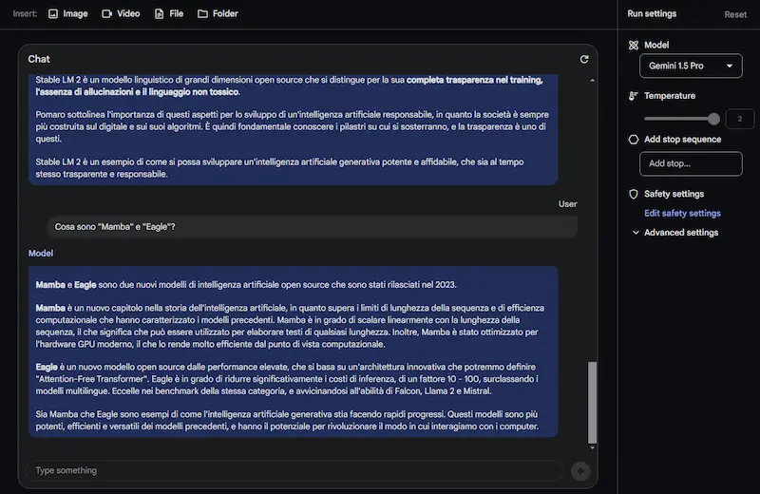The image size is (760, 494).
Task: Insert an Image via the label
Action: pos(76,13)
